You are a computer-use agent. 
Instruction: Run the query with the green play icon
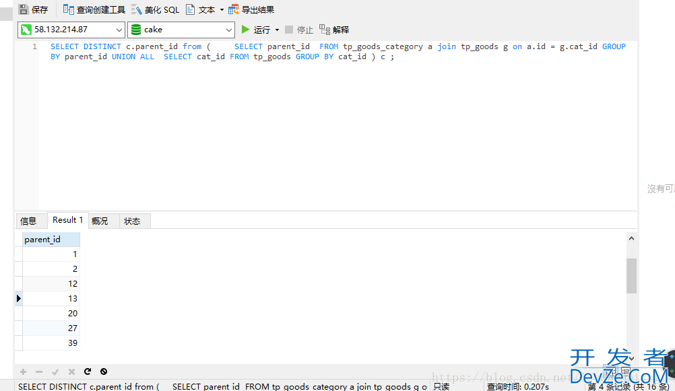[x=245, y=29]
